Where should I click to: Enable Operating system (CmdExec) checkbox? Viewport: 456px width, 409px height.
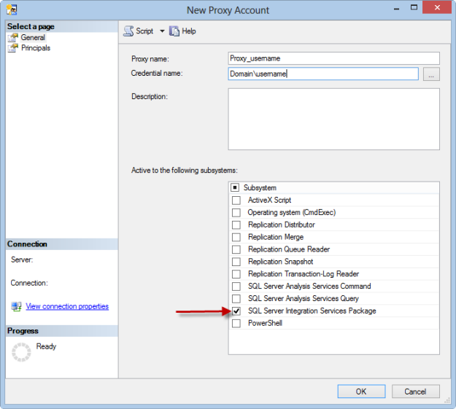[236, 212]
